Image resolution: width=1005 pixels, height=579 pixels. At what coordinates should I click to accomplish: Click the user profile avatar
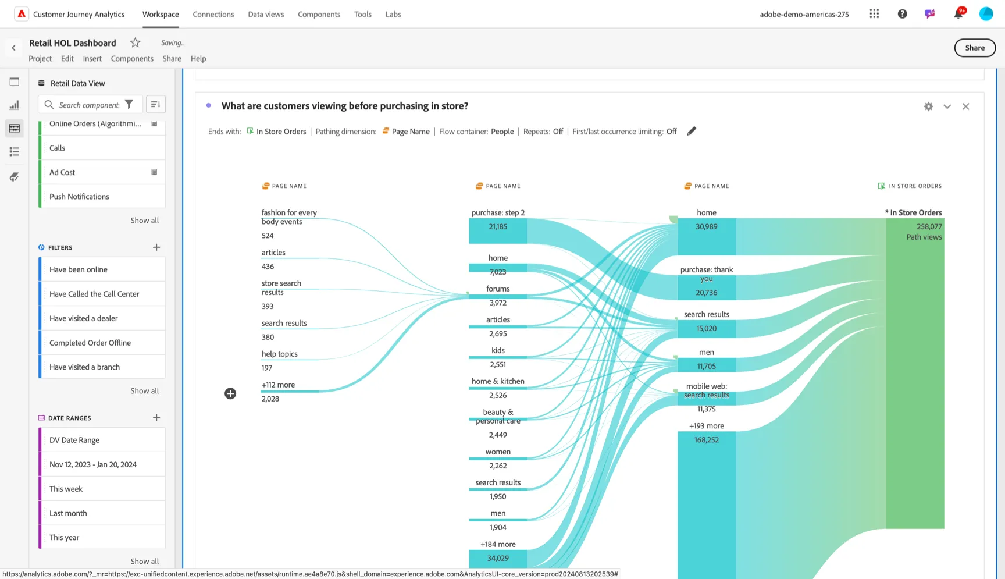pyautogui.click(x=986, y=14)
